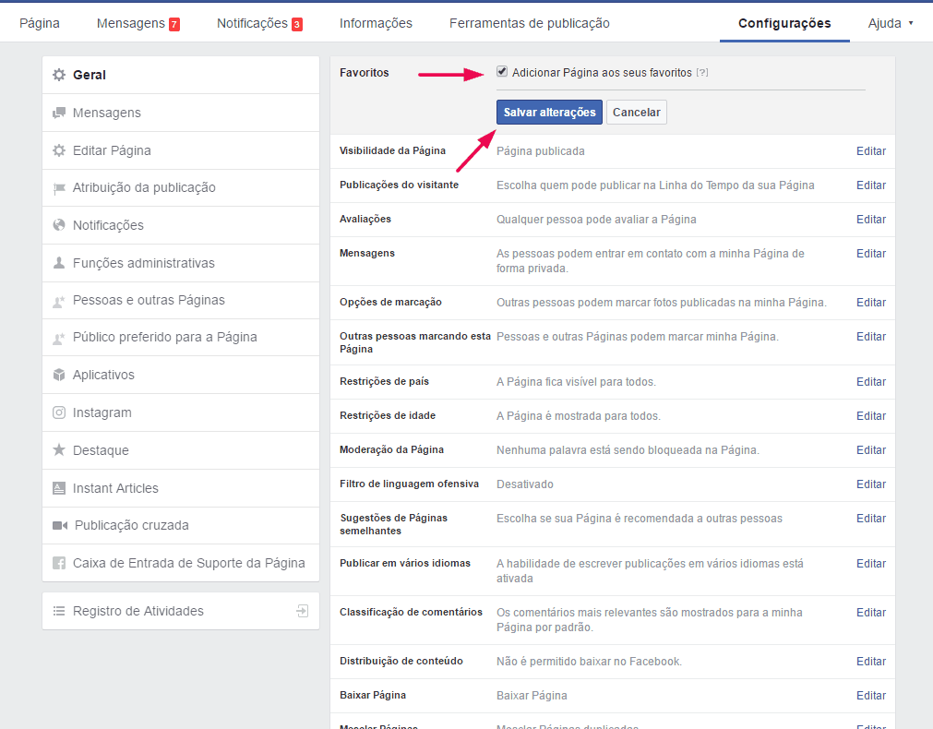The width and height of the screenshot is (933, 729).
Task: Click the red badge 3 on Notificações
Action: tap(297, 24)
